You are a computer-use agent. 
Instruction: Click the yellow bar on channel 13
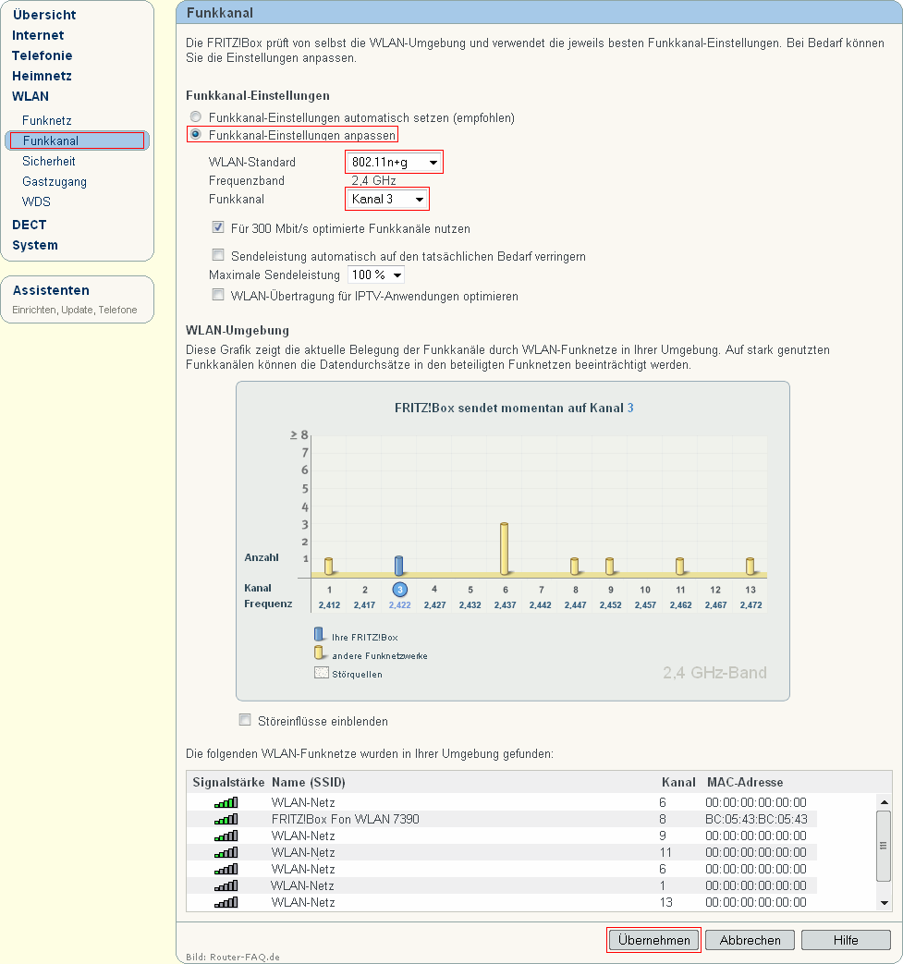click(750, 567)
